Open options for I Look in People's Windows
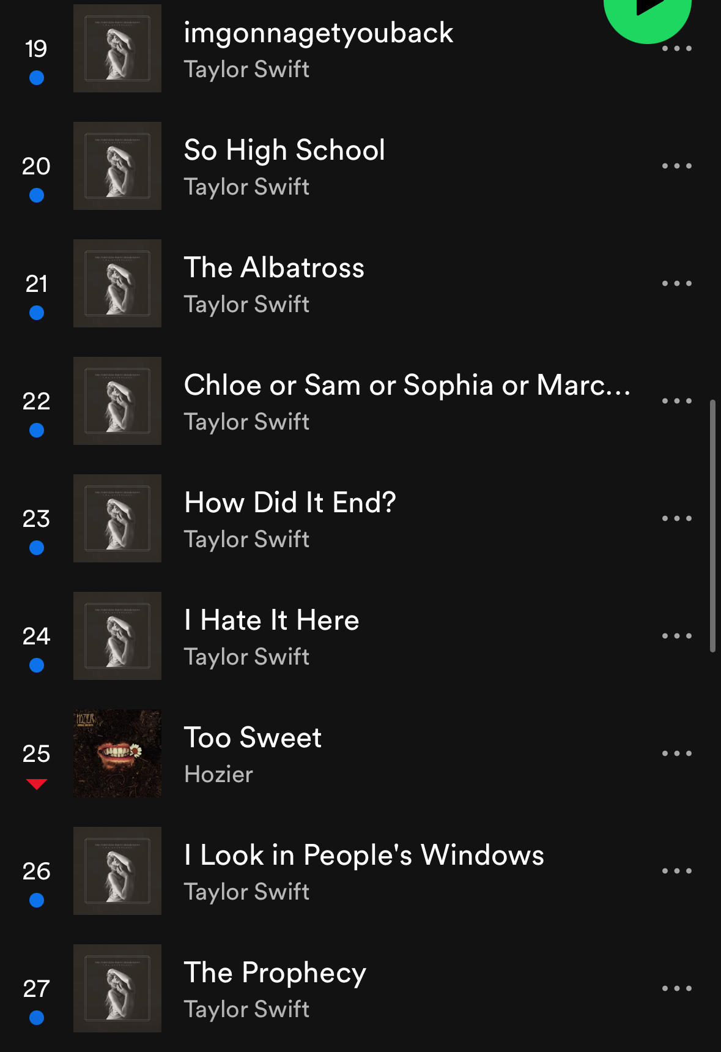This screenshot has width=721, height=1052. pos(677,871)
